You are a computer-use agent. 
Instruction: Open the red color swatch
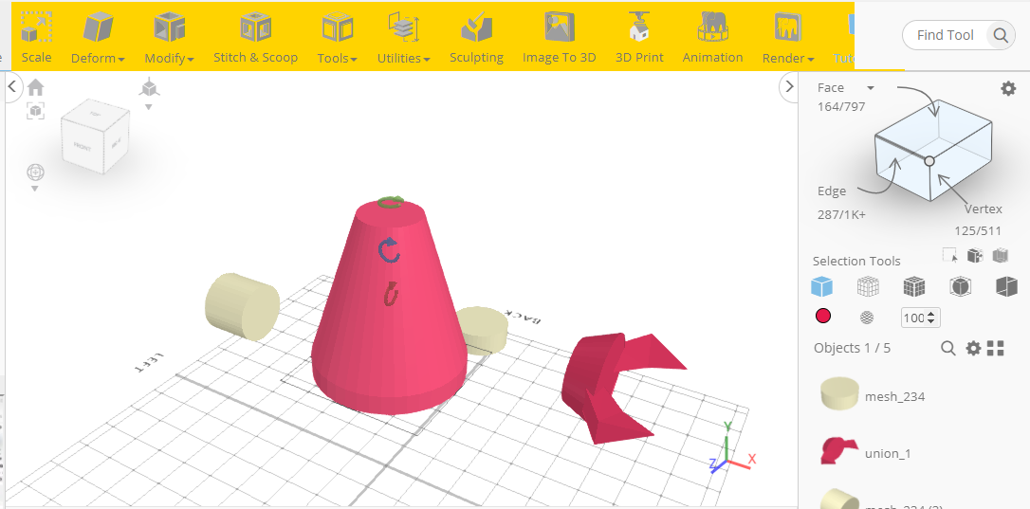tap(823, 316)
